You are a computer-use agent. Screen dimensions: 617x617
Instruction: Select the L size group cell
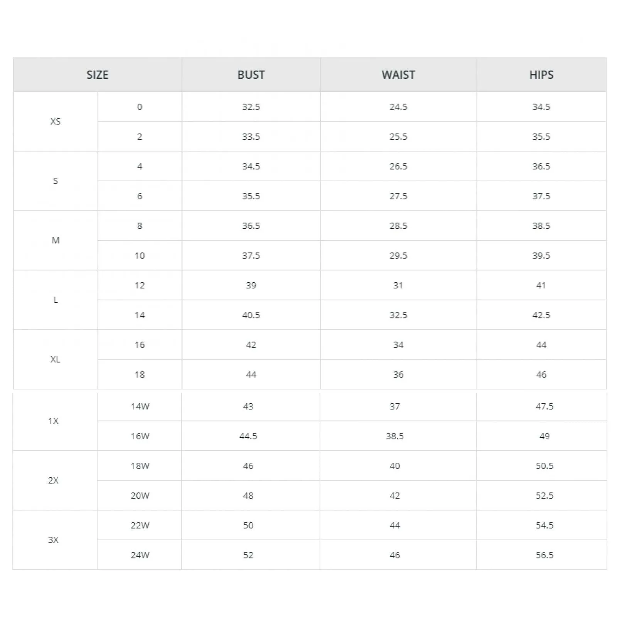56,300
